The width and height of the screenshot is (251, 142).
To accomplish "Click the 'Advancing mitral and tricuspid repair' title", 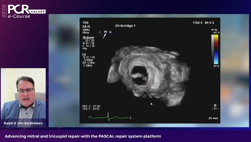I will click(x=83, y=136).
